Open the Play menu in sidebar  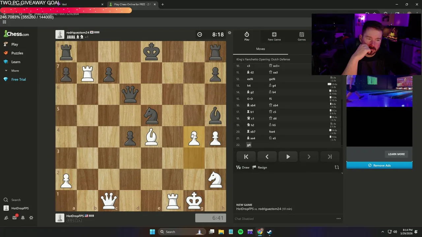[x=11, y=44]
